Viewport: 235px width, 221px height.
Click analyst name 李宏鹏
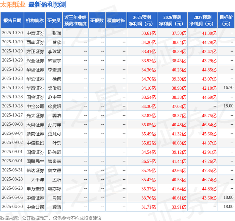[x=54, y=70]
